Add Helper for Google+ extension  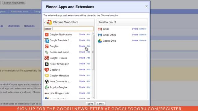point(88,64)
